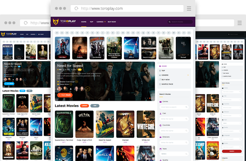Open the hamburger menu of the right background browser
Image resolution: width=246 pixels, height=161 pixels.
tap(239, 23)
